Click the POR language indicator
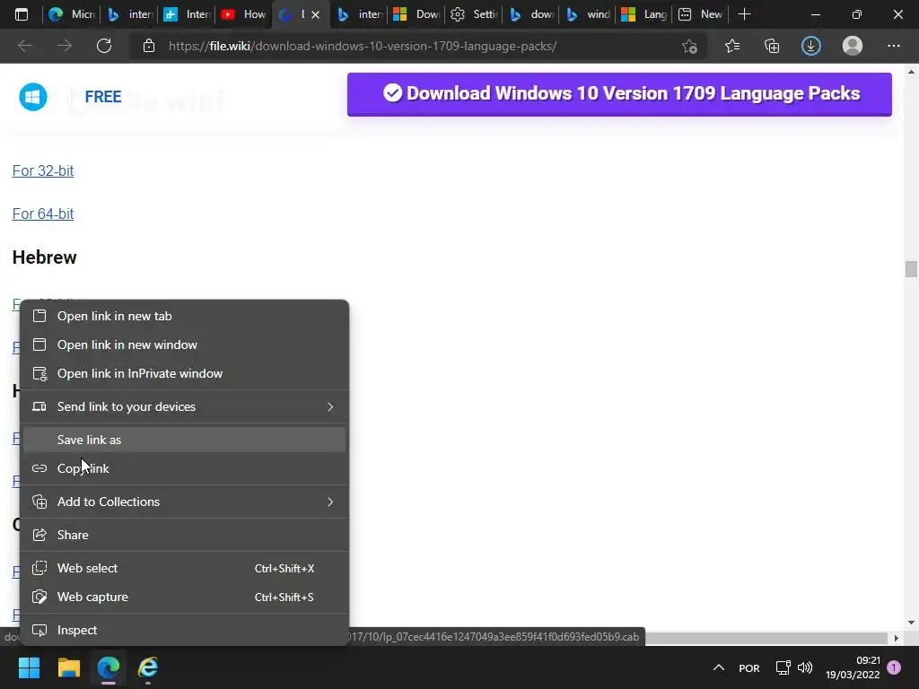This screenshot has width=919, height=689. [x=749, y=667]
